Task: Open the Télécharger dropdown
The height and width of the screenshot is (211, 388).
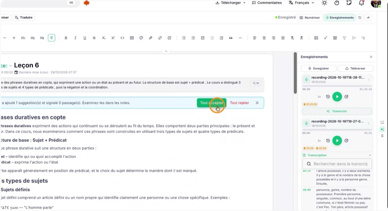Action: click(231, 3)
